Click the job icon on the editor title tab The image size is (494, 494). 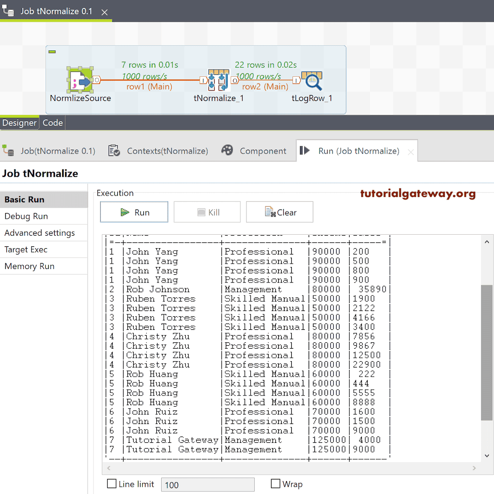8,11
